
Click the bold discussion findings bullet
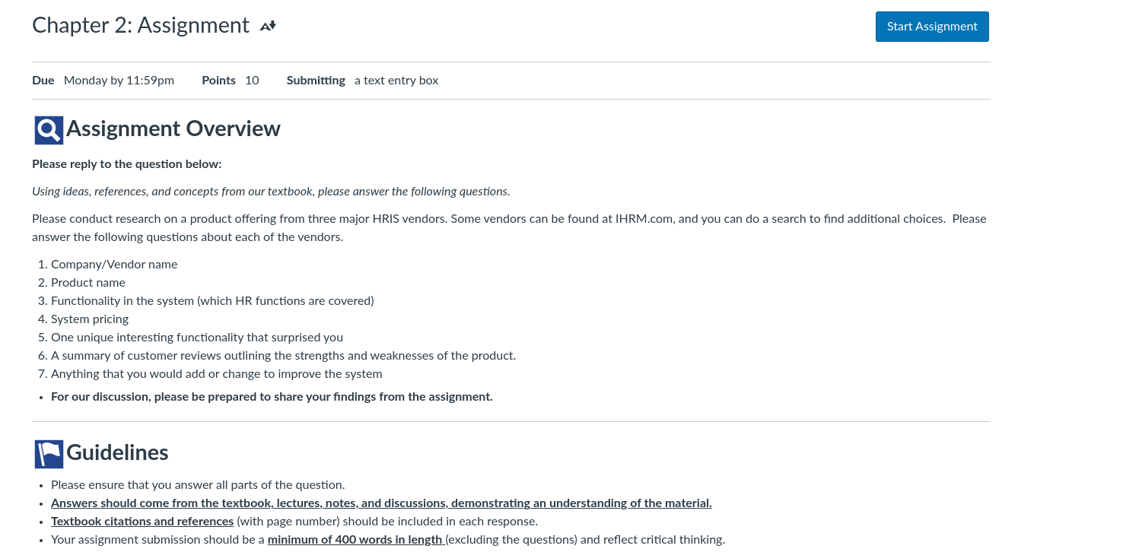pos(272,397)
